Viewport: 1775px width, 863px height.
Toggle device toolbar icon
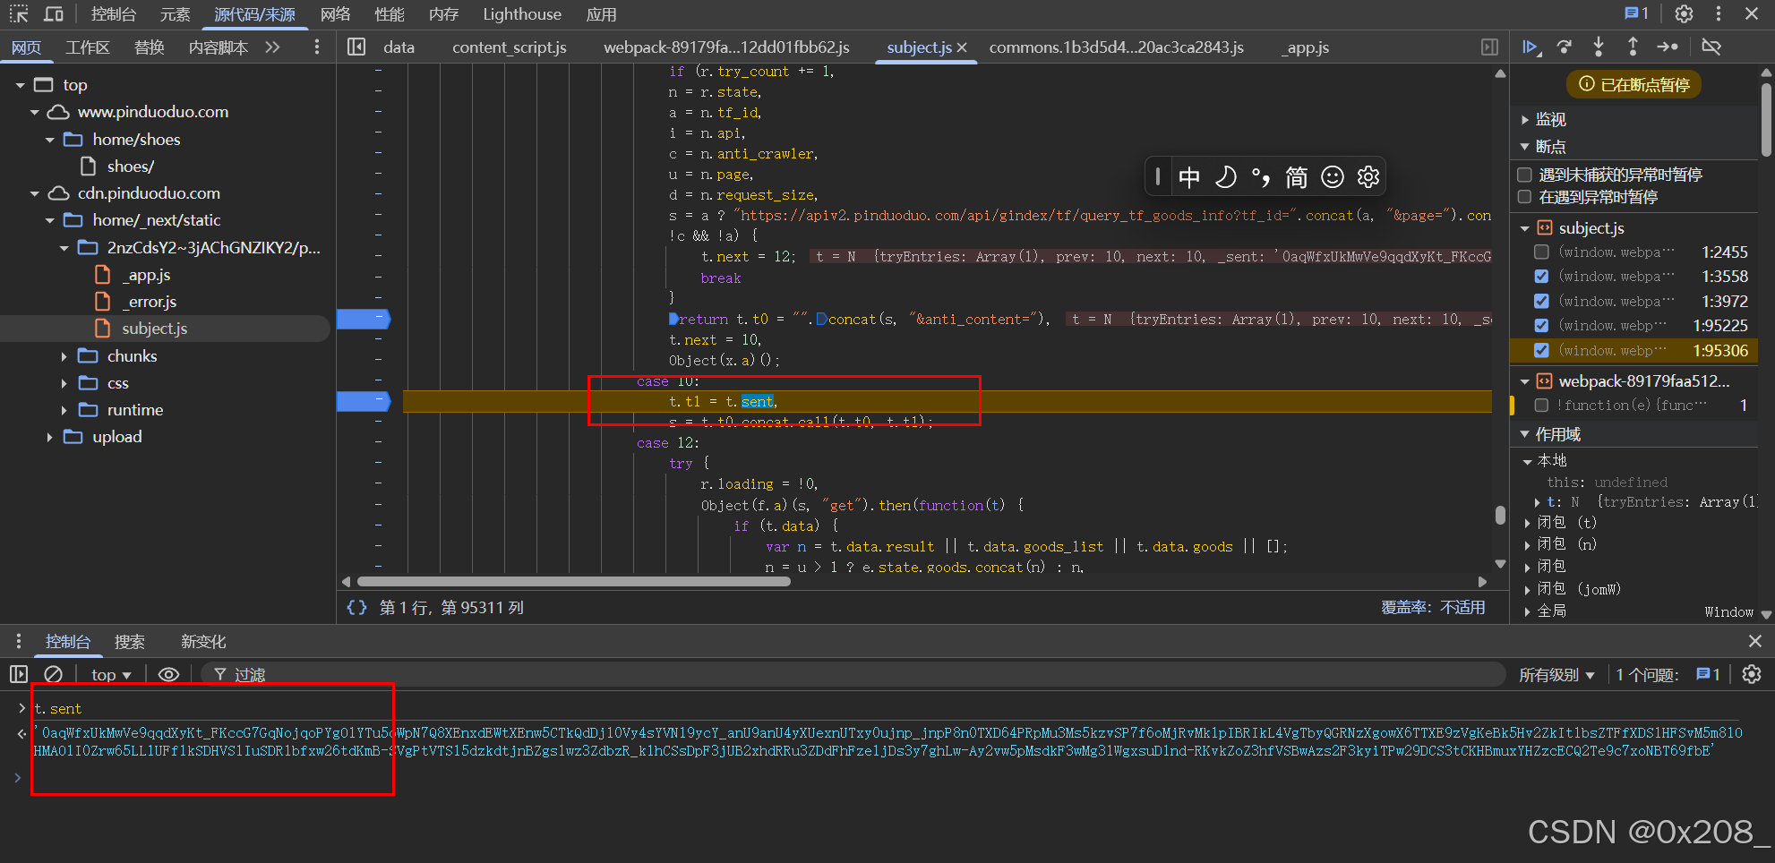(x=54, y=13)
